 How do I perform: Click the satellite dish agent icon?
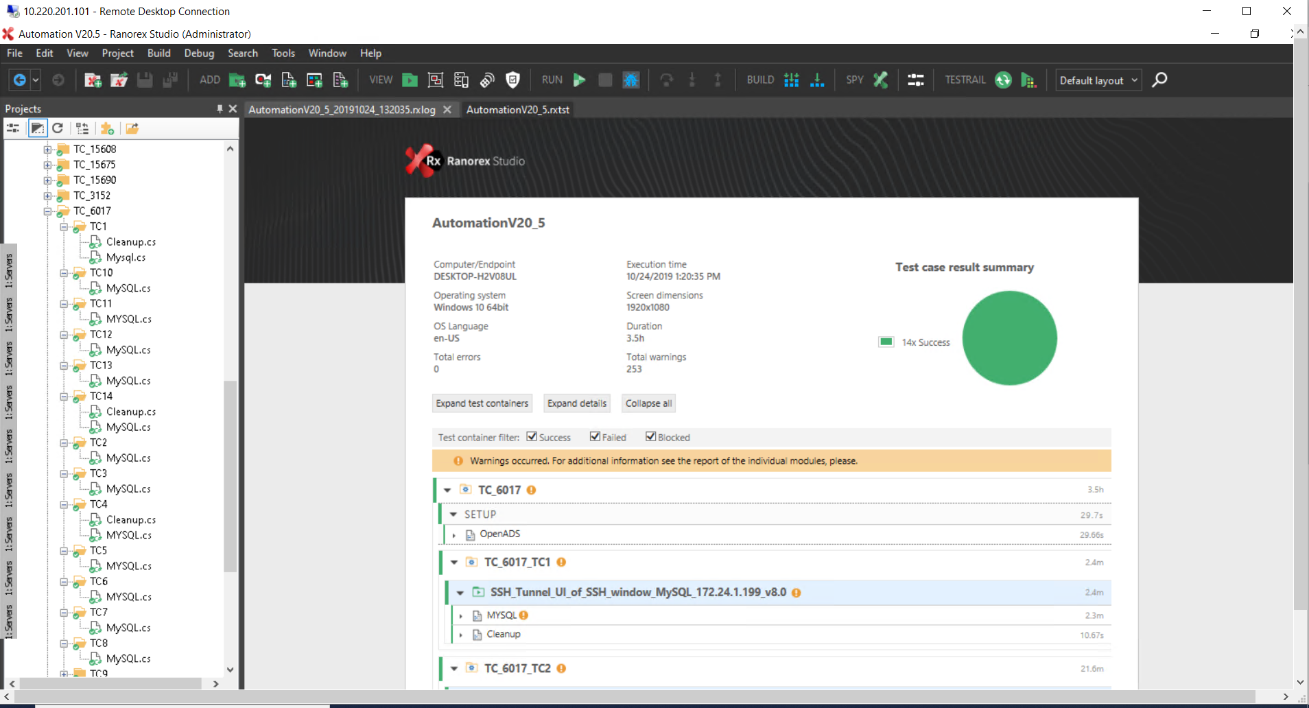coord(487,80)
